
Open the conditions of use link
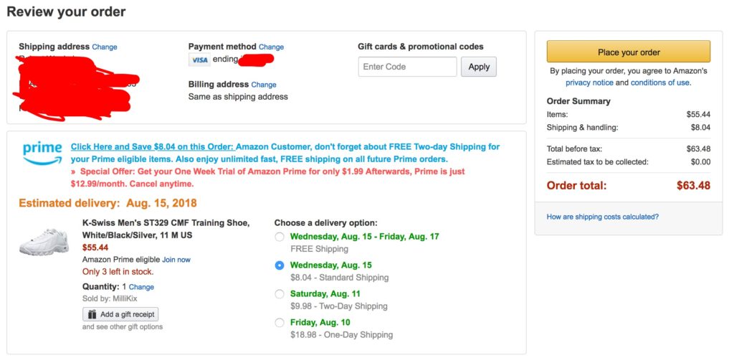(x=659, y=82)
